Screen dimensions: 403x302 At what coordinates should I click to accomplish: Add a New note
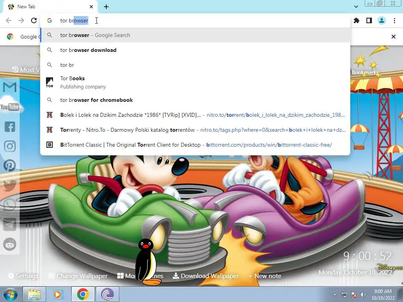[265, 276]
